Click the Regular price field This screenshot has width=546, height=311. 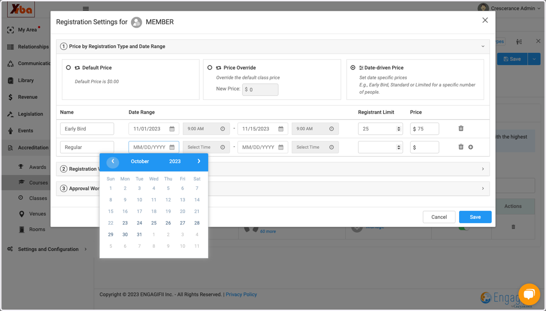pos(425,147)
